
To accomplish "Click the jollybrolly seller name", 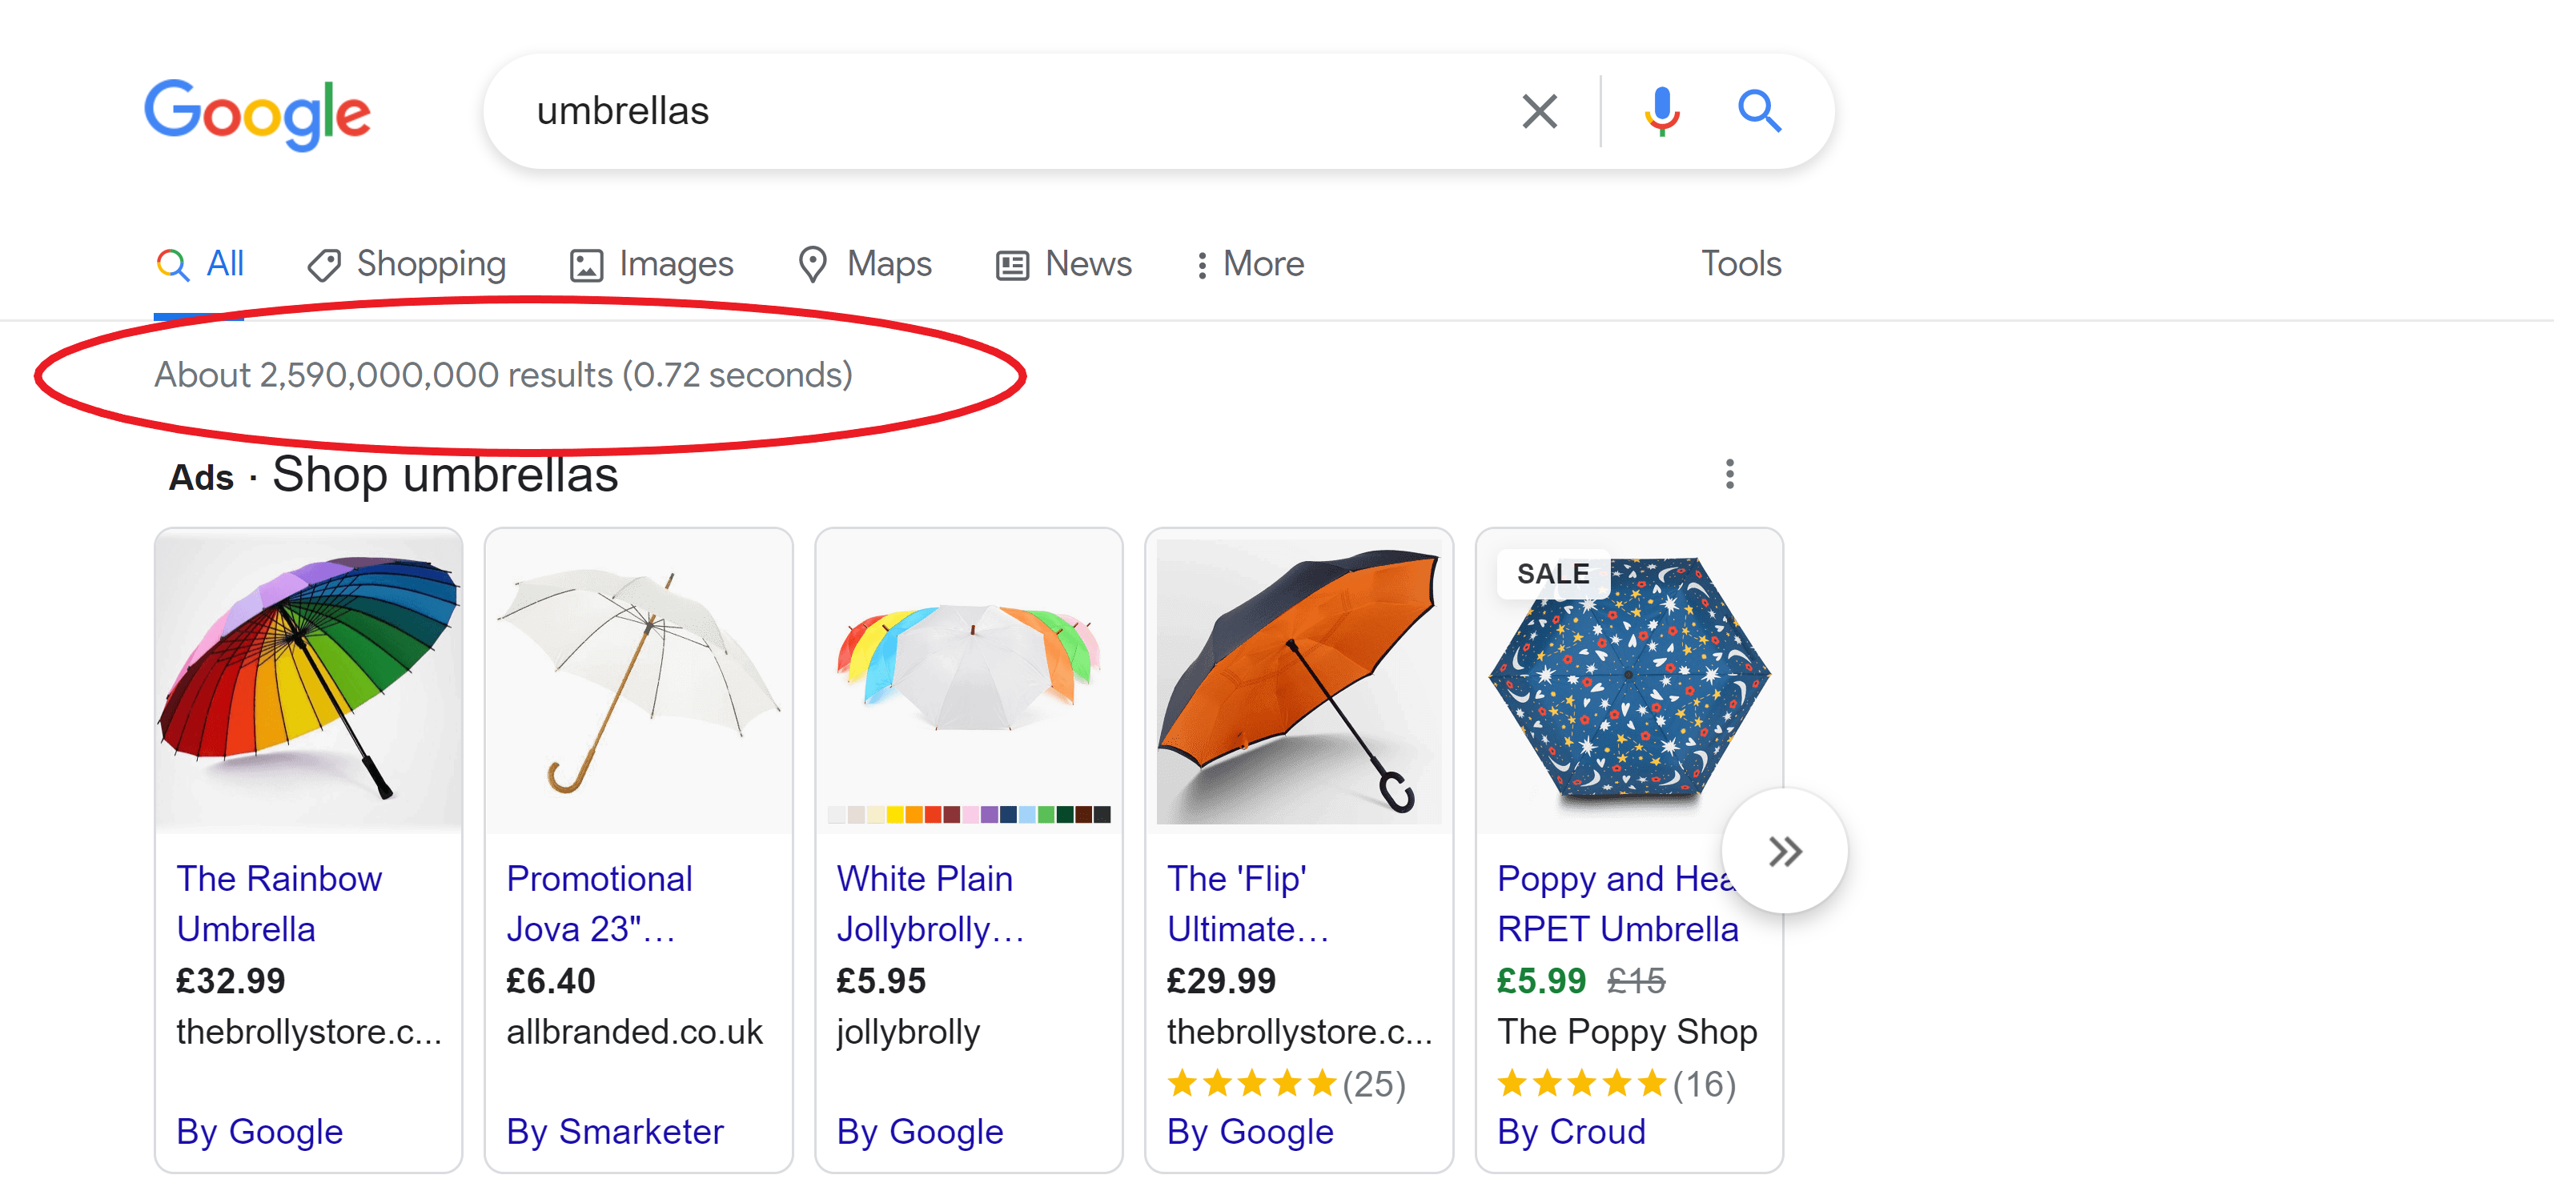I will click(908, 1033).
